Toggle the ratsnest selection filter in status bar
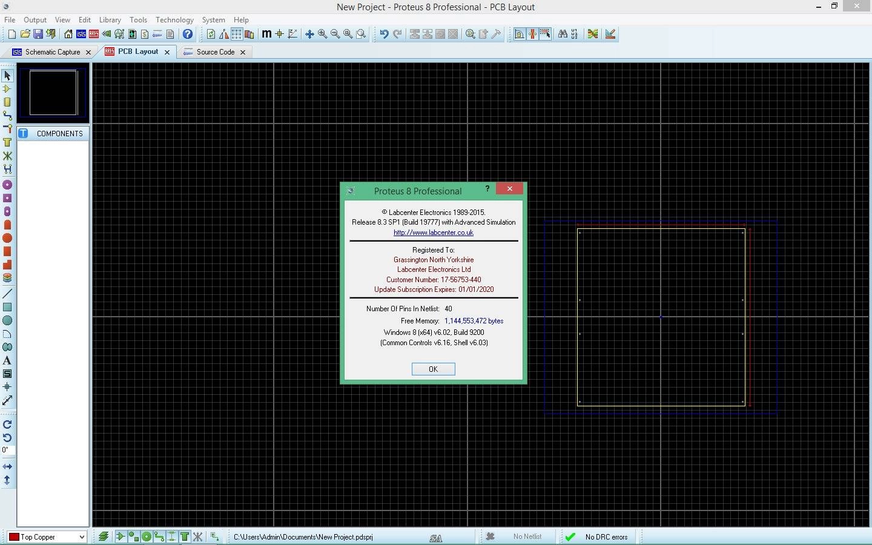 tap(197, 537)
